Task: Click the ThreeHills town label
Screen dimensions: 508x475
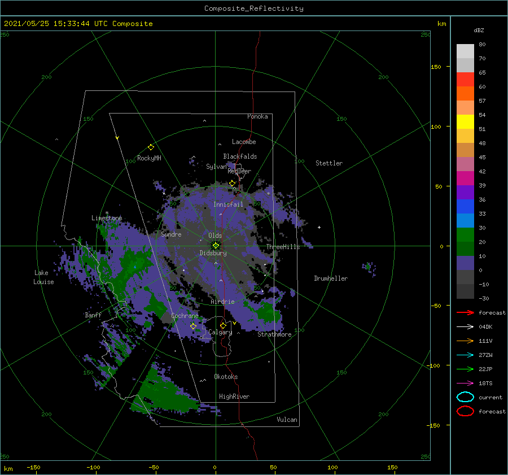Action: (x=283, y=247)
